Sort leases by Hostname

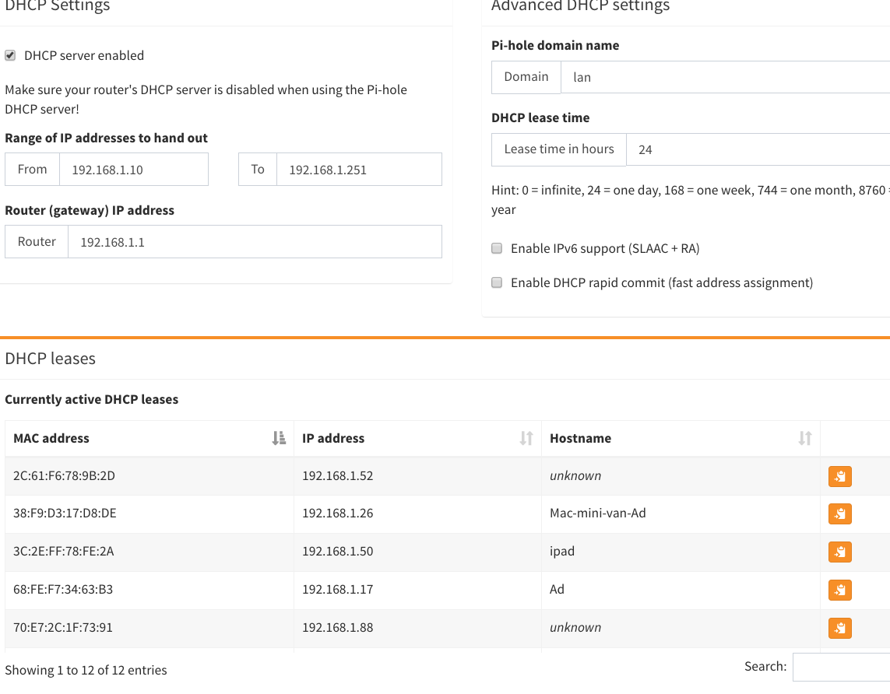(x=804, y=438)
